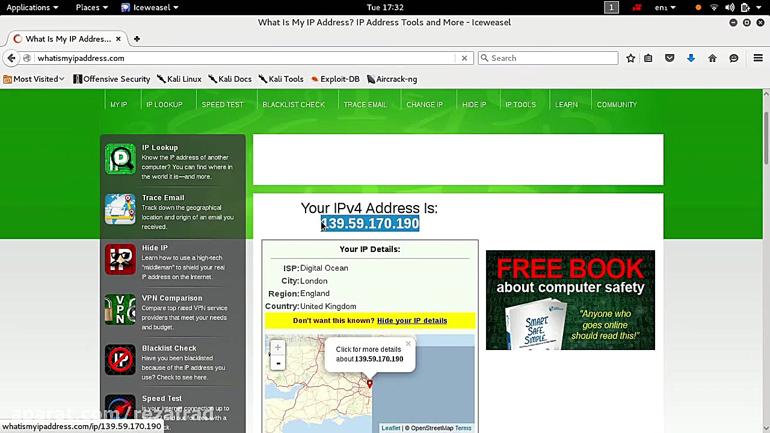Click the clock showing Tue 17:32
This screenshot has height=433, width=770.
[385, 7]
